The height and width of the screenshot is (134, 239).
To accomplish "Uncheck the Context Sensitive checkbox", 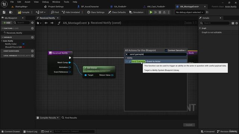I will click(x=166, y=50).
